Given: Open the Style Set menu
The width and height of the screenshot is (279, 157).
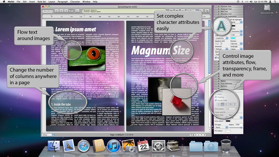Looking at the screenshot, I should pos(42,2).
